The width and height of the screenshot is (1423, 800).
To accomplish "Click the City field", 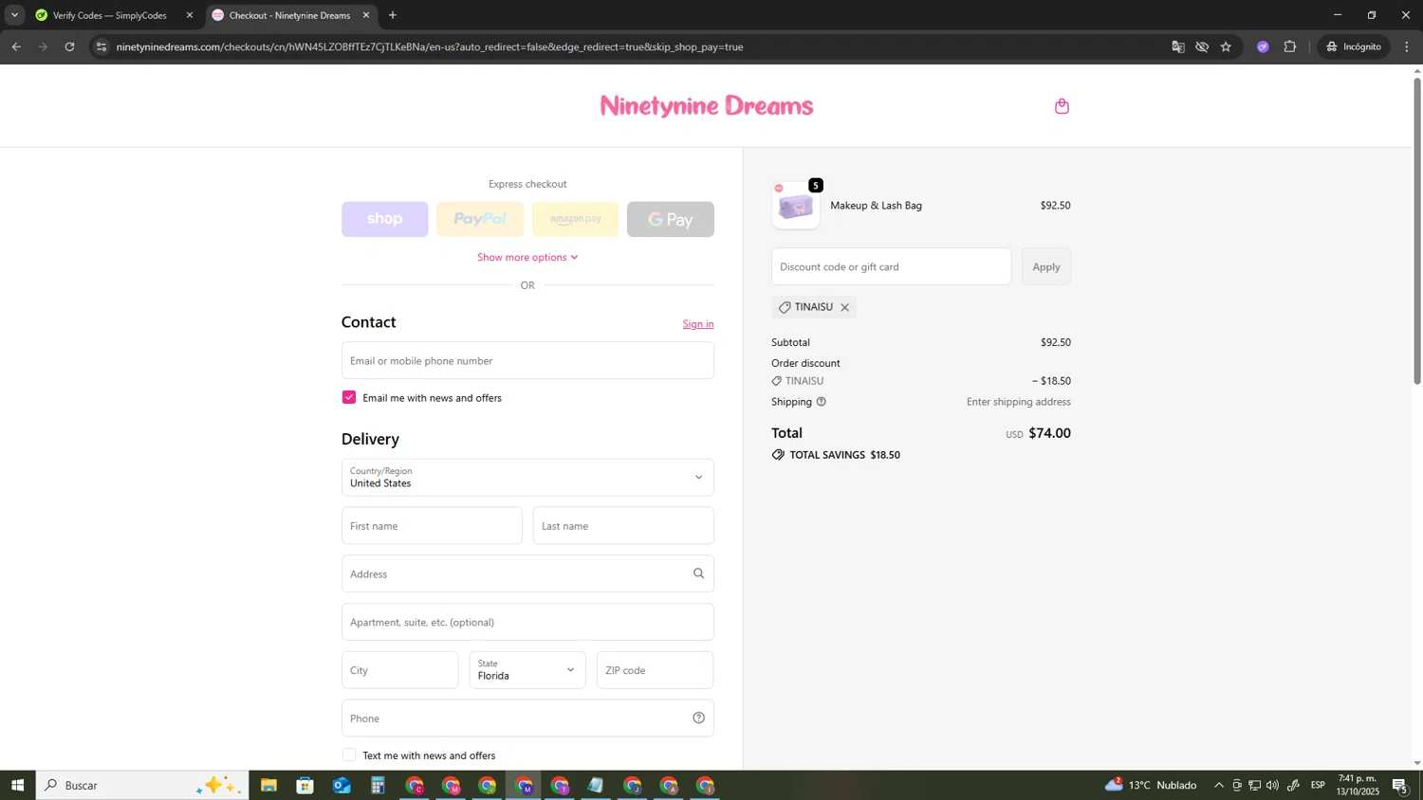I will 399,669.
